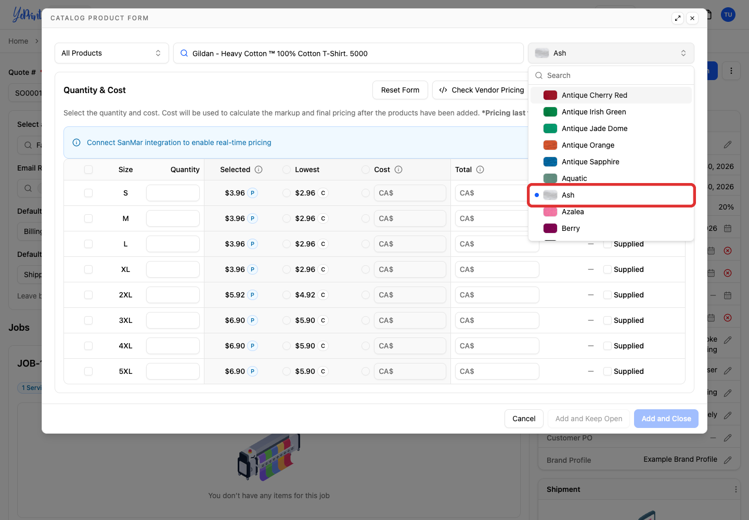Click the Reset Form button
The height and width of the screenshot is (520, 749).
click(x=400, y=90)
